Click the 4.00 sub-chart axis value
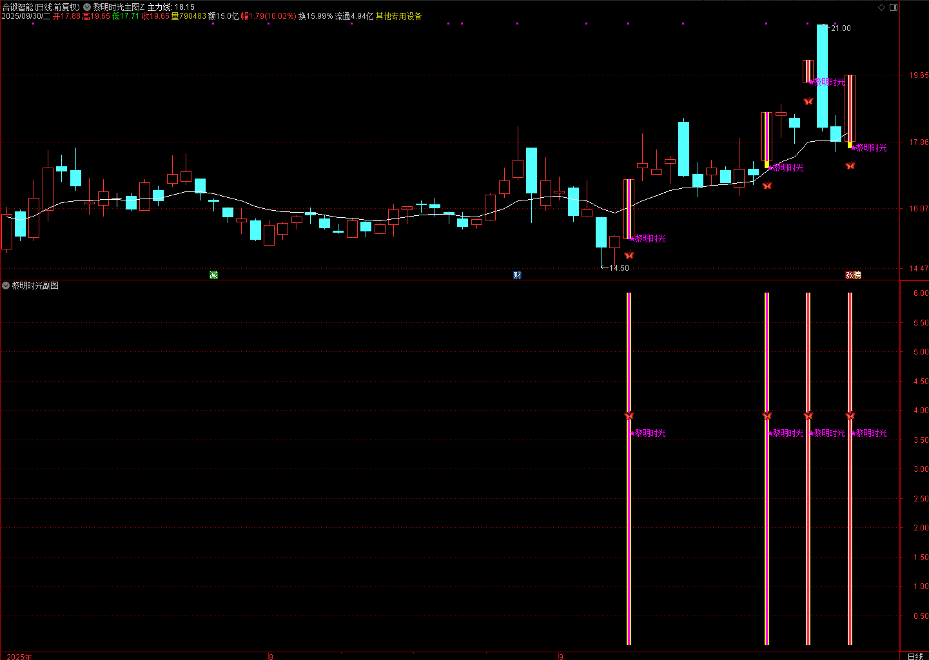929x660 pixels. pyautogui.click(x=921, y=411)
